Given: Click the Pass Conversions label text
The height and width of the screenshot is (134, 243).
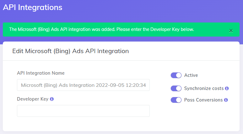Looking at the screenshot, I should [203, 100].
